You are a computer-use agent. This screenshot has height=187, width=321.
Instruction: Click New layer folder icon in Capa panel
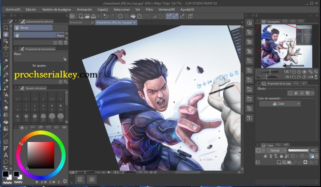tap(289, 162)
